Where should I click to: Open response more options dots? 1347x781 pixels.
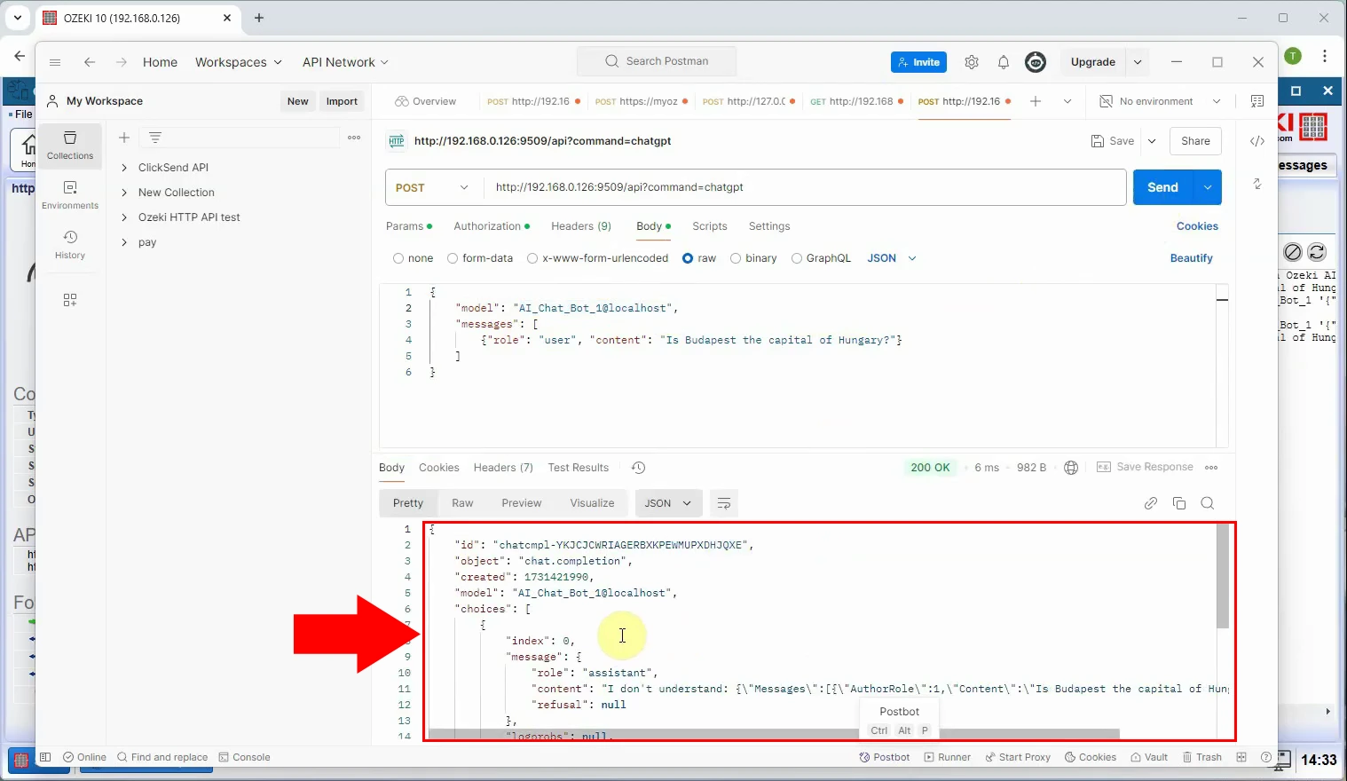(x=1212, y=468)
